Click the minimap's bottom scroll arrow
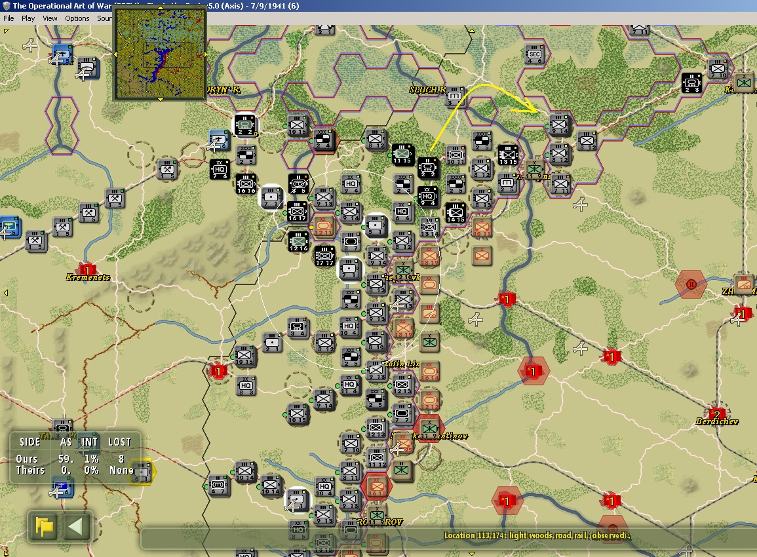 click(161, 100)
